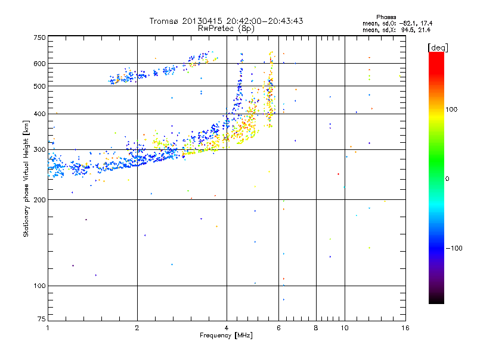Pick the black region at colorbar bottom
The height and width of the screenshot is (357, 477).
click(x=436, y=299)
